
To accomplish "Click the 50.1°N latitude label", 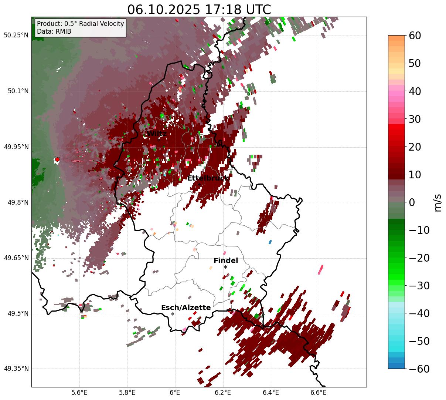I will click(18, 91).
